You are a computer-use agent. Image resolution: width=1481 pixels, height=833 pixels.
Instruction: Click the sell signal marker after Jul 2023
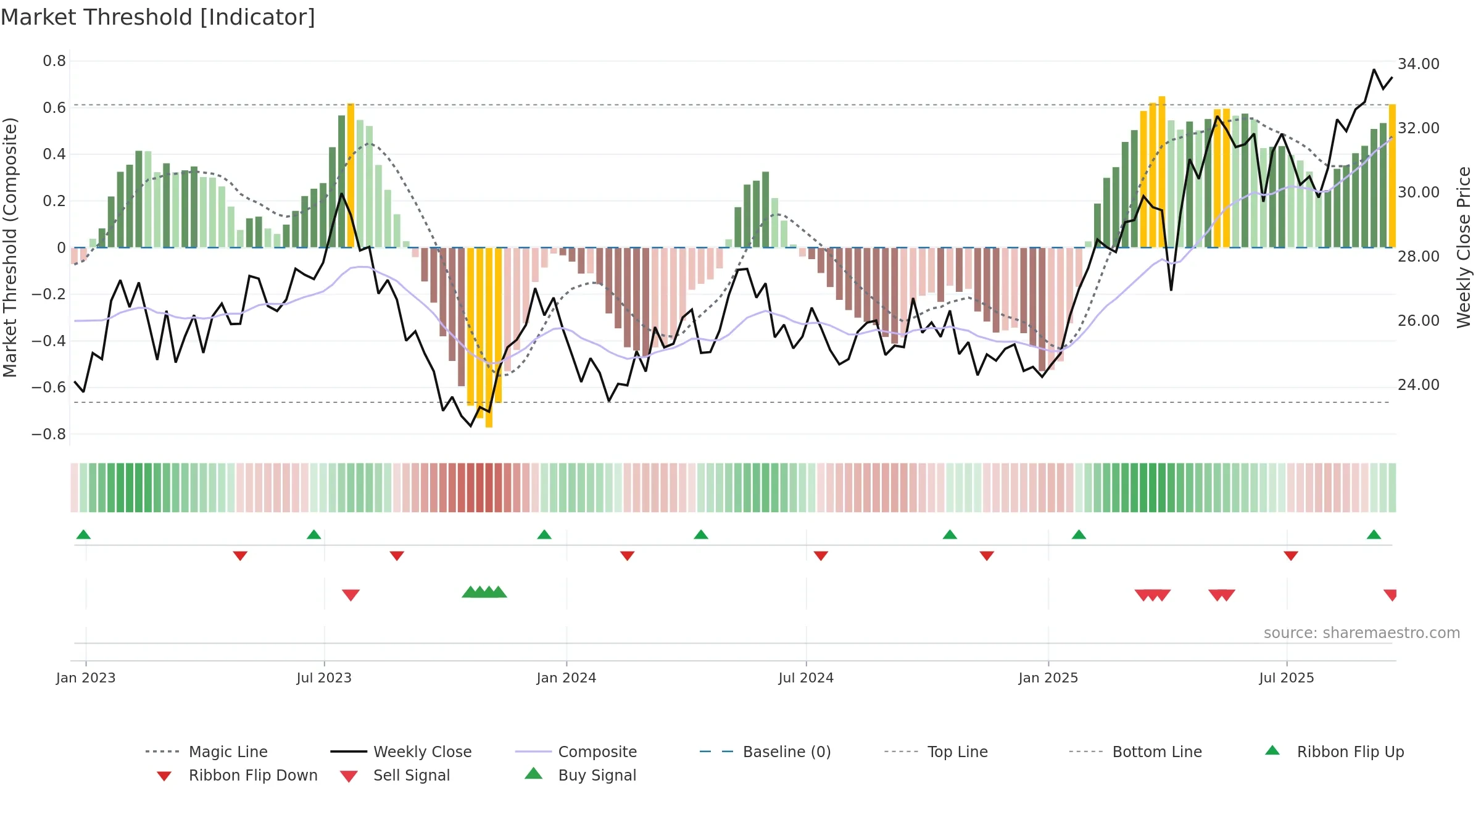pos(351,595)
